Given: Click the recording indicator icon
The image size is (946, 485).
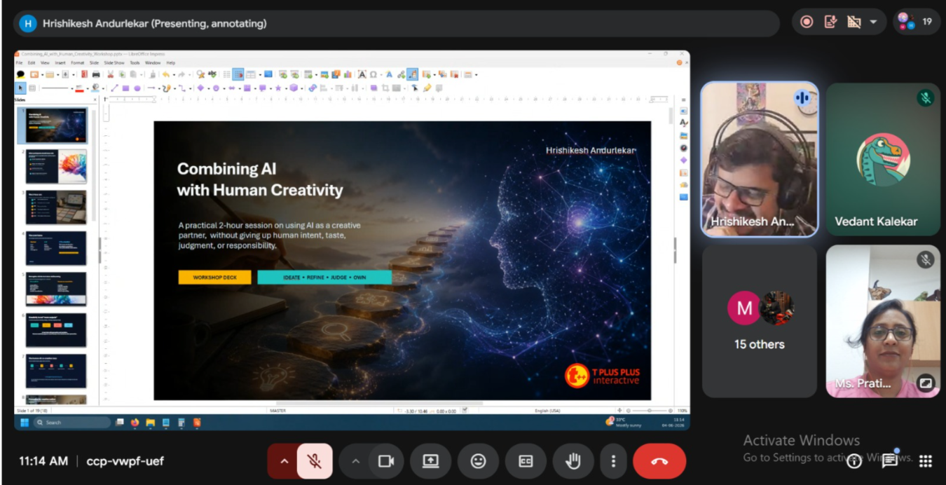Looking at the screenshot, I should [x=807, y=22].
